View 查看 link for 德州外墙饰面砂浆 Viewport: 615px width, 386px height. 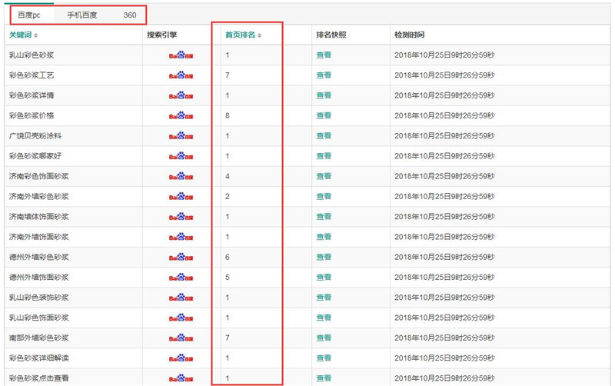click(324, 278)
